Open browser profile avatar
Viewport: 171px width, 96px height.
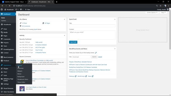point(165,6)
